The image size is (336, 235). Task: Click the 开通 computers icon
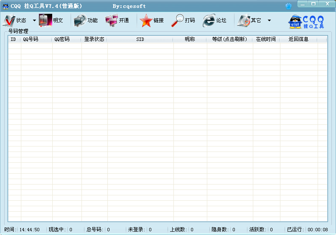pos(111,20)
